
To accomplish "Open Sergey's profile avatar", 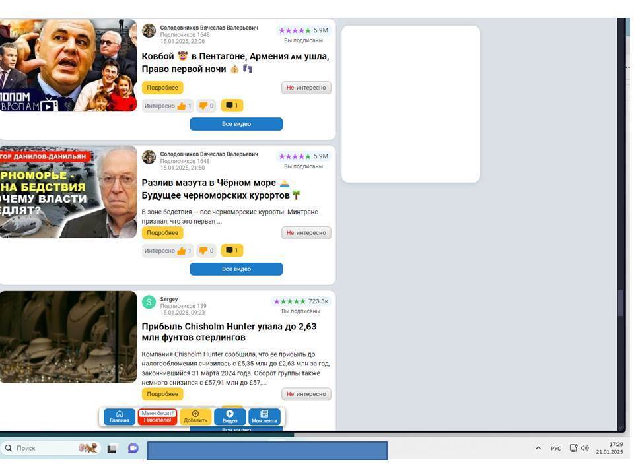I will click(149, 302).
